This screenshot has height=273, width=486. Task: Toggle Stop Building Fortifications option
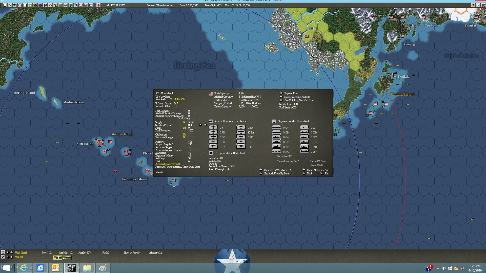coord(299,101)
